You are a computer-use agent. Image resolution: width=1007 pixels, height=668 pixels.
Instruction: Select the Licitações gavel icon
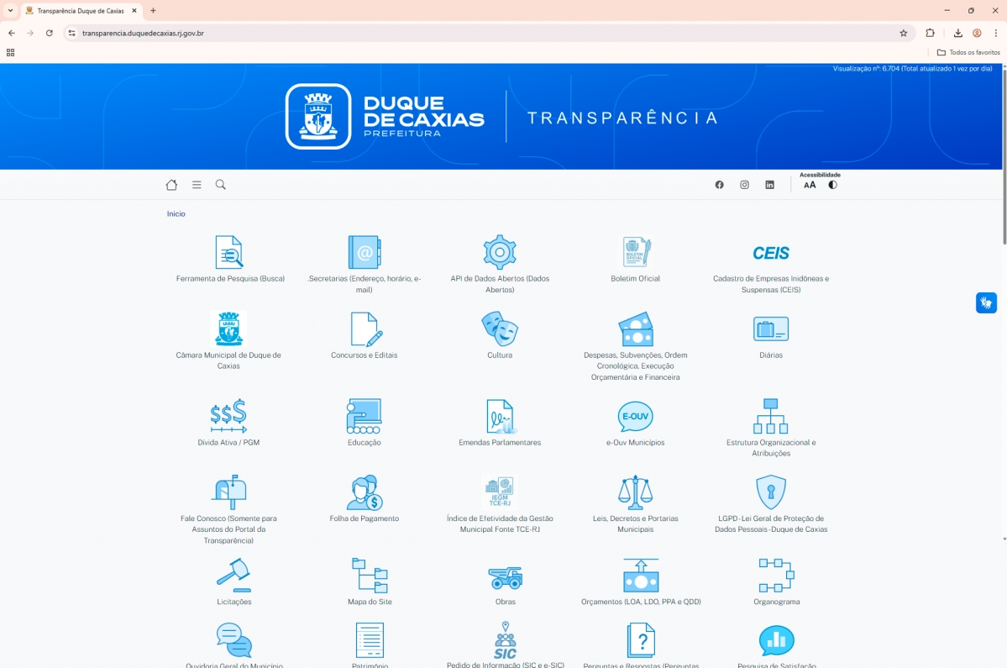click(x=233, y=575)
